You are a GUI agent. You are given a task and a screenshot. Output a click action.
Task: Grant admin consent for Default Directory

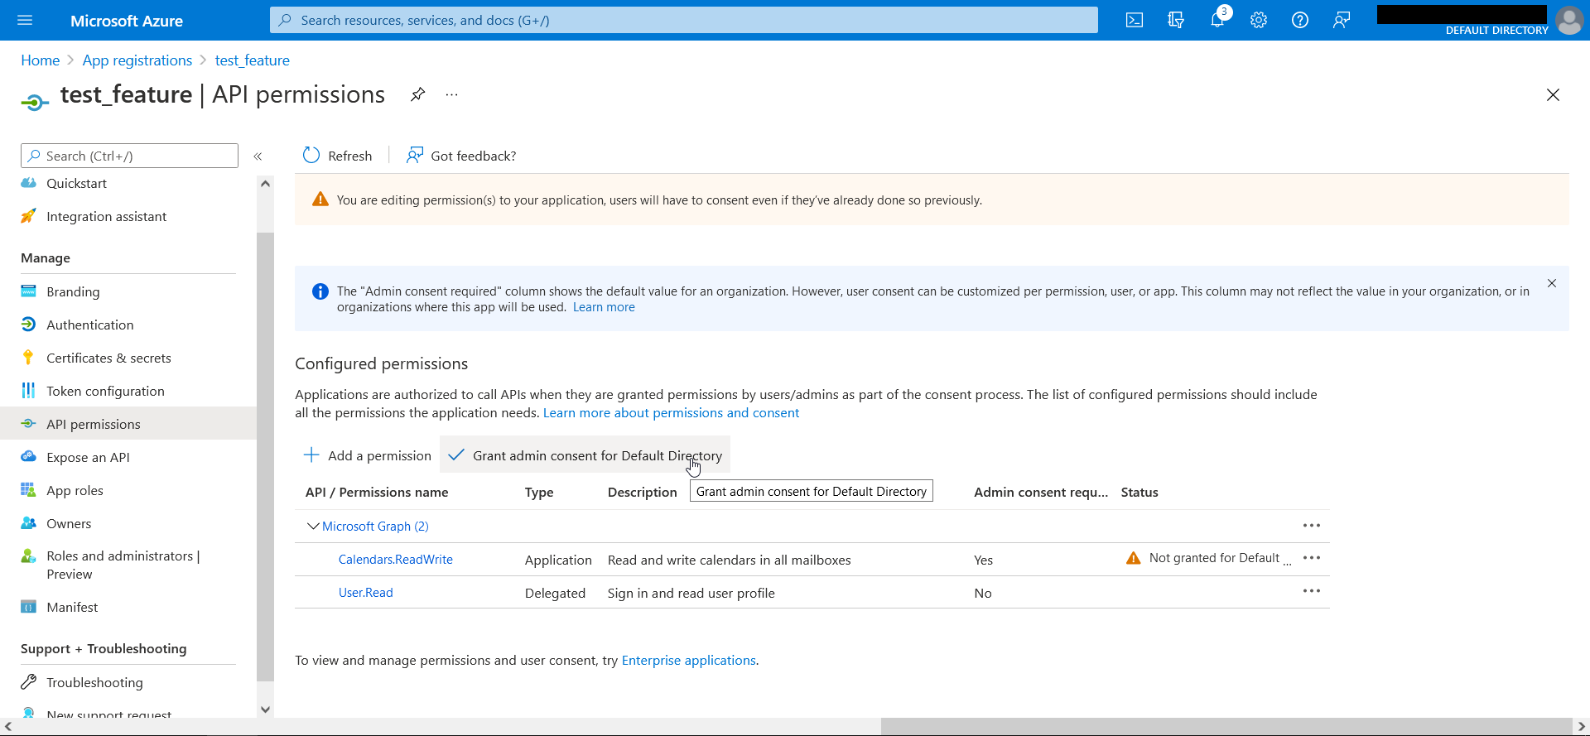click(585, 455)
